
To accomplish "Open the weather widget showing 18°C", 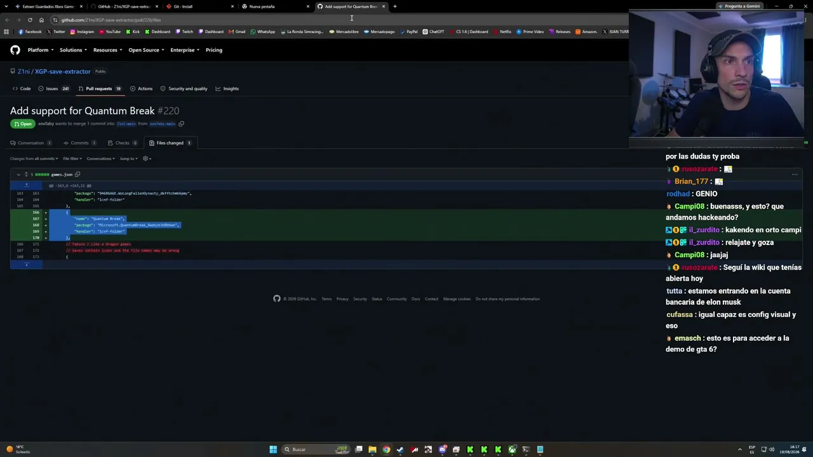I will click(x=18, y=449).
